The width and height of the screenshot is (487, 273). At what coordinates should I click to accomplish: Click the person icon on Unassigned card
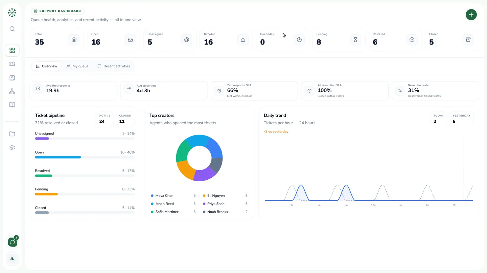click(187, 40)
